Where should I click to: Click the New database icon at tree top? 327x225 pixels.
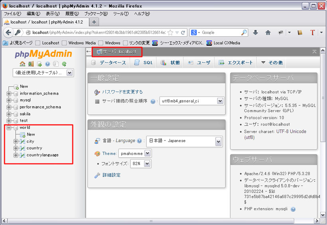click(16, 87)
